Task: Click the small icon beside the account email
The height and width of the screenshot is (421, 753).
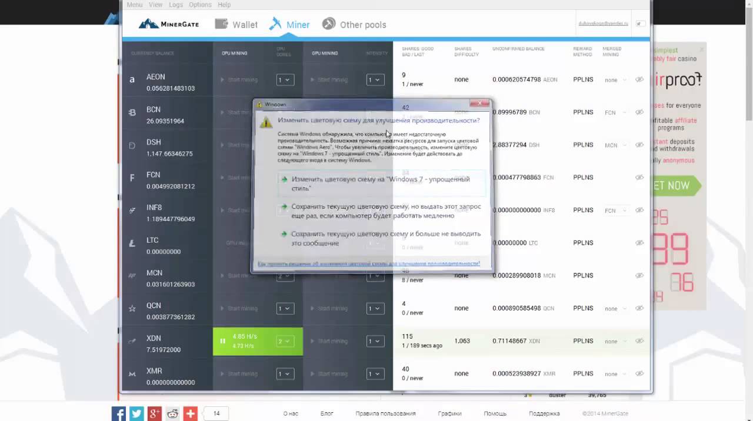Action: coord(641,24)
